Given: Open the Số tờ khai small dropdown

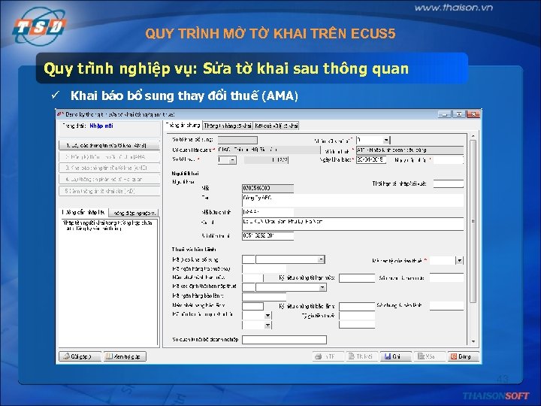Looking at the screenshot, I should [232, 160].
